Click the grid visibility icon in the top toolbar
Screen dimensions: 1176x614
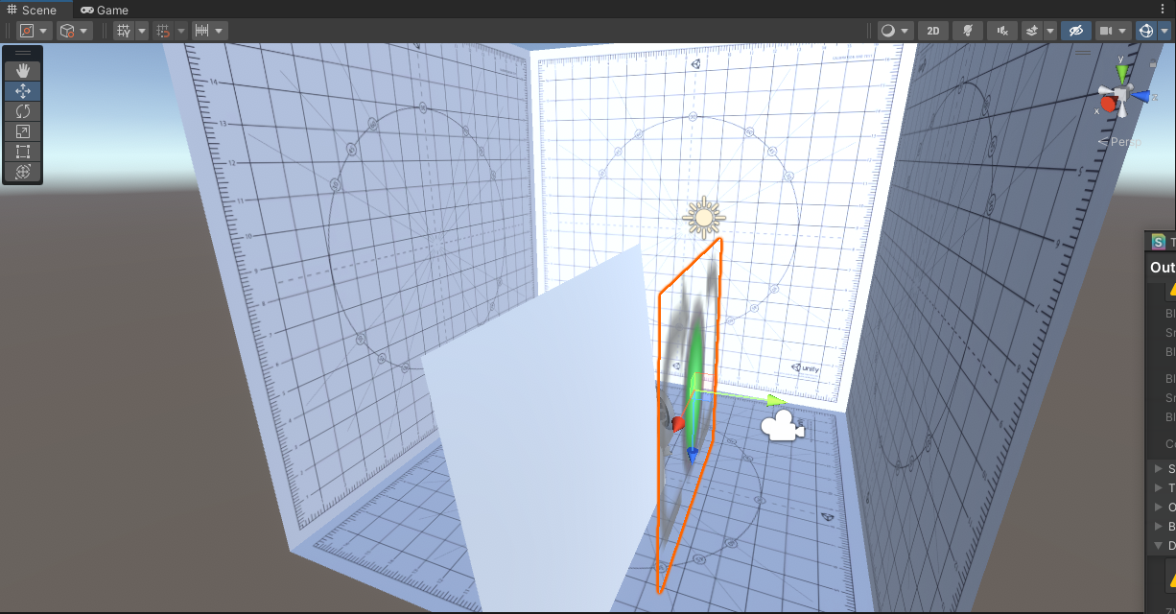click(125, 30)
